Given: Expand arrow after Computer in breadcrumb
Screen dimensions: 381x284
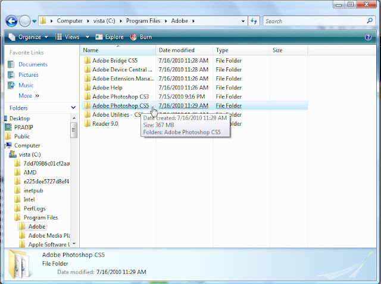Looking at the screenshot, I should pos(88,21).
